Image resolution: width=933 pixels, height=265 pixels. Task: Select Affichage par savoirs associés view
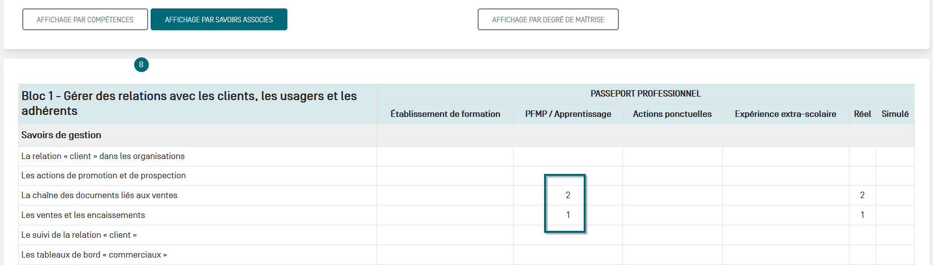[219, 20]
